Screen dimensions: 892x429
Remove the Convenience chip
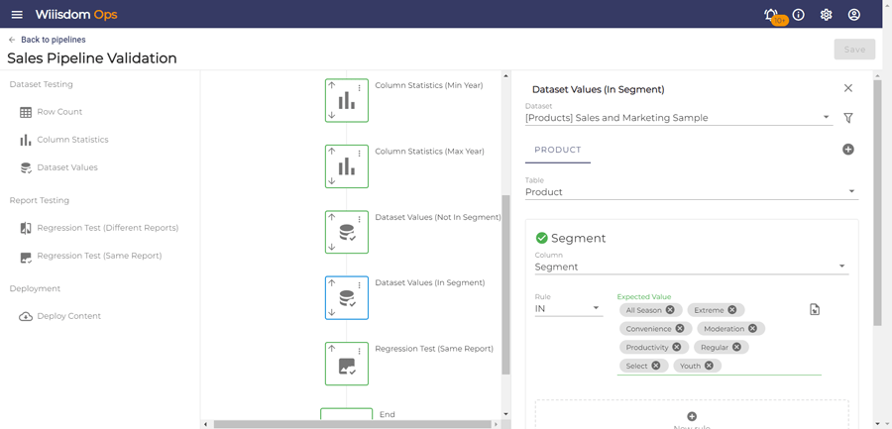point(680,329)
